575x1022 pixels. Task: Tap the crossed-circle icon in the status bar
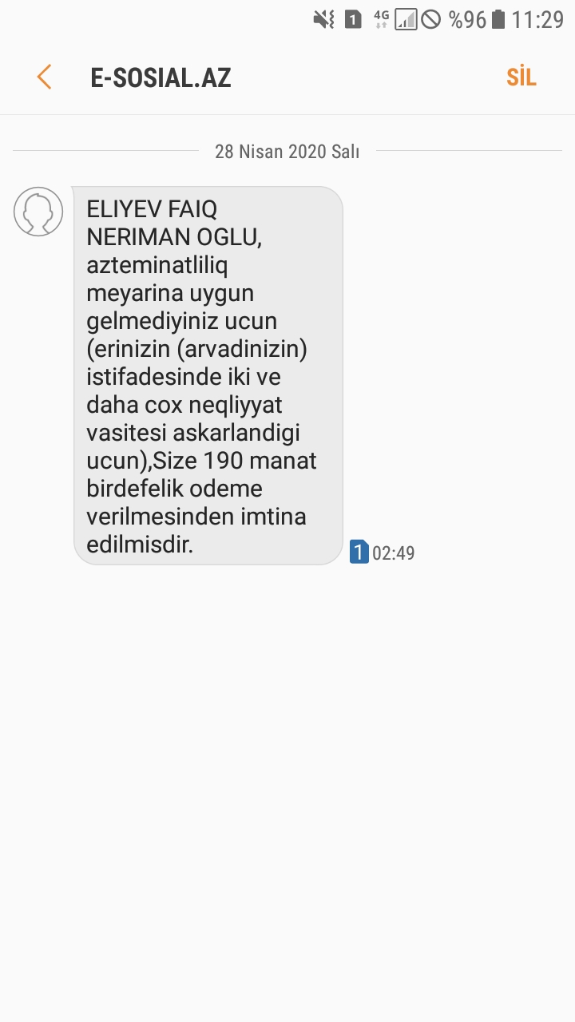[430, 19]
